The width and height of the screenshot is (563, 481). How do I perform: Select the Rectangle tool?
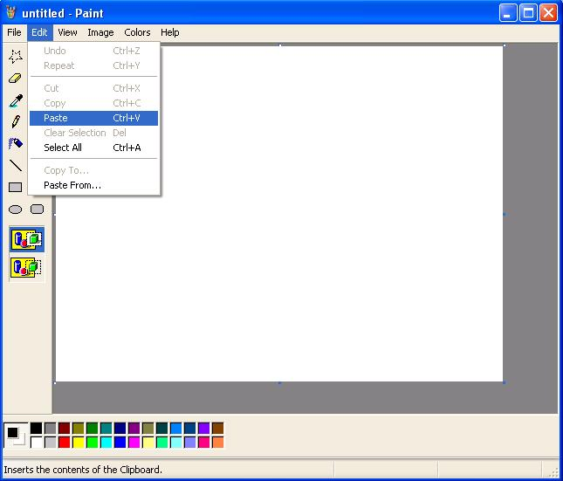16,188
